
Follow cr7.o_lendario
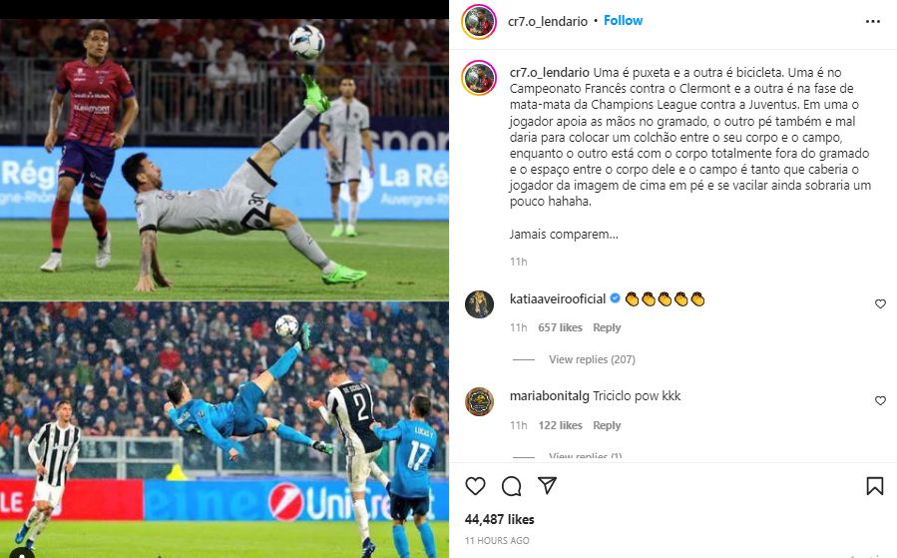point(623,21)
